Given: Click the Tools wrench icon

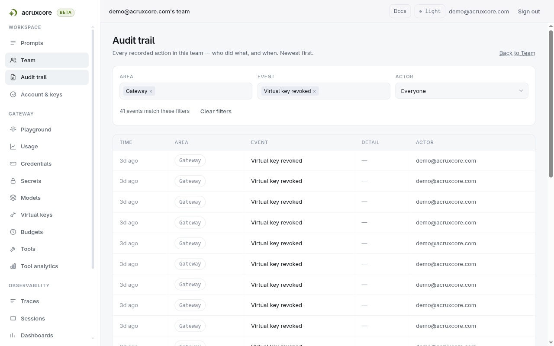Looking at the screenshot, I should click(13, 249).
